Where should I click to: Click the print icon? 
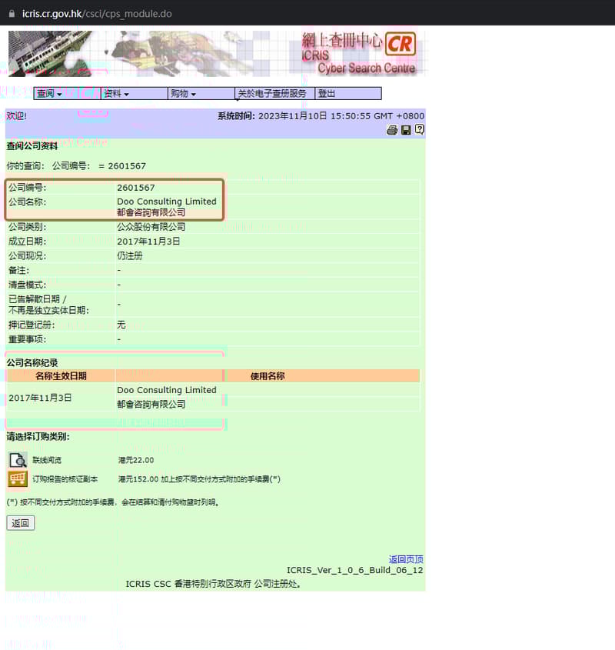click(392, 131)
